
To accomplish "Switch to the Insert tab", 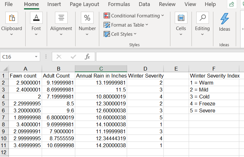I will click(x=54, y=4).
